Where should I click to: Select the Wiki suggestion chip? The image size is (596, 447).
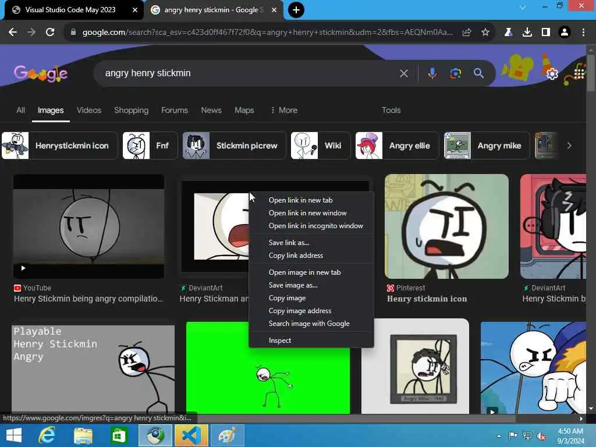tap(320, 146)
